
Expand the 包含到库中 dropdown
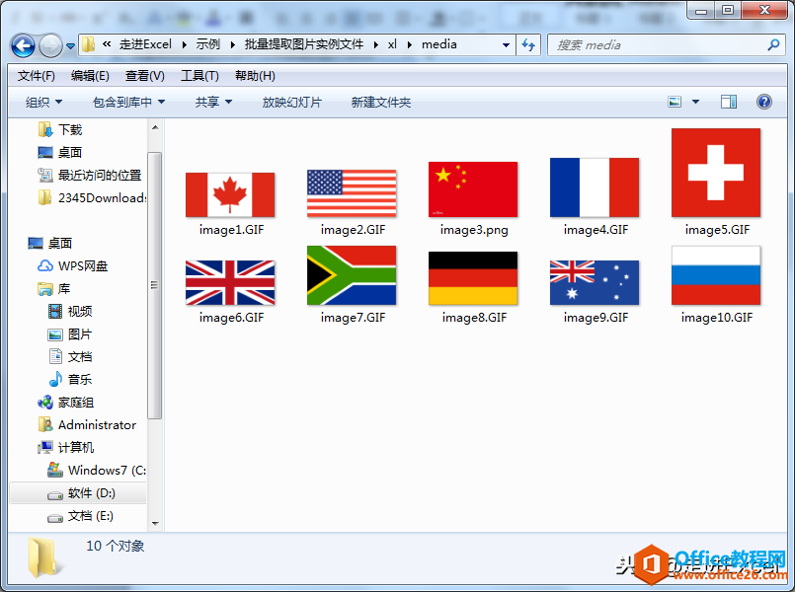(x=129, y=103)
